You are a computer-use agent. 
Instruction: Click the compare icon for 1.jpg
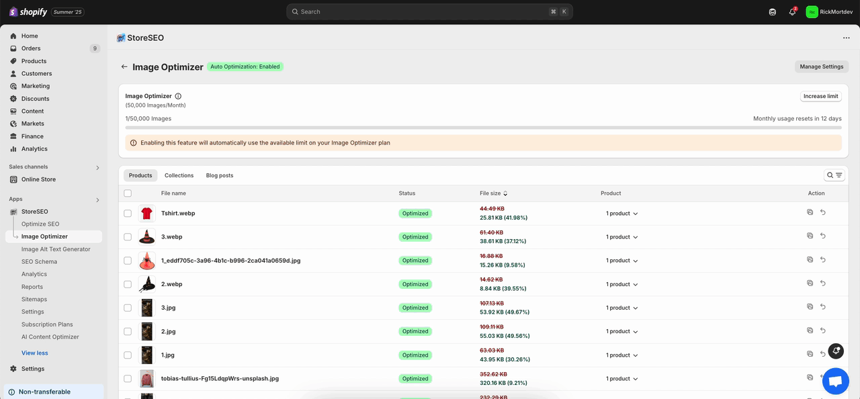(810, 354)
